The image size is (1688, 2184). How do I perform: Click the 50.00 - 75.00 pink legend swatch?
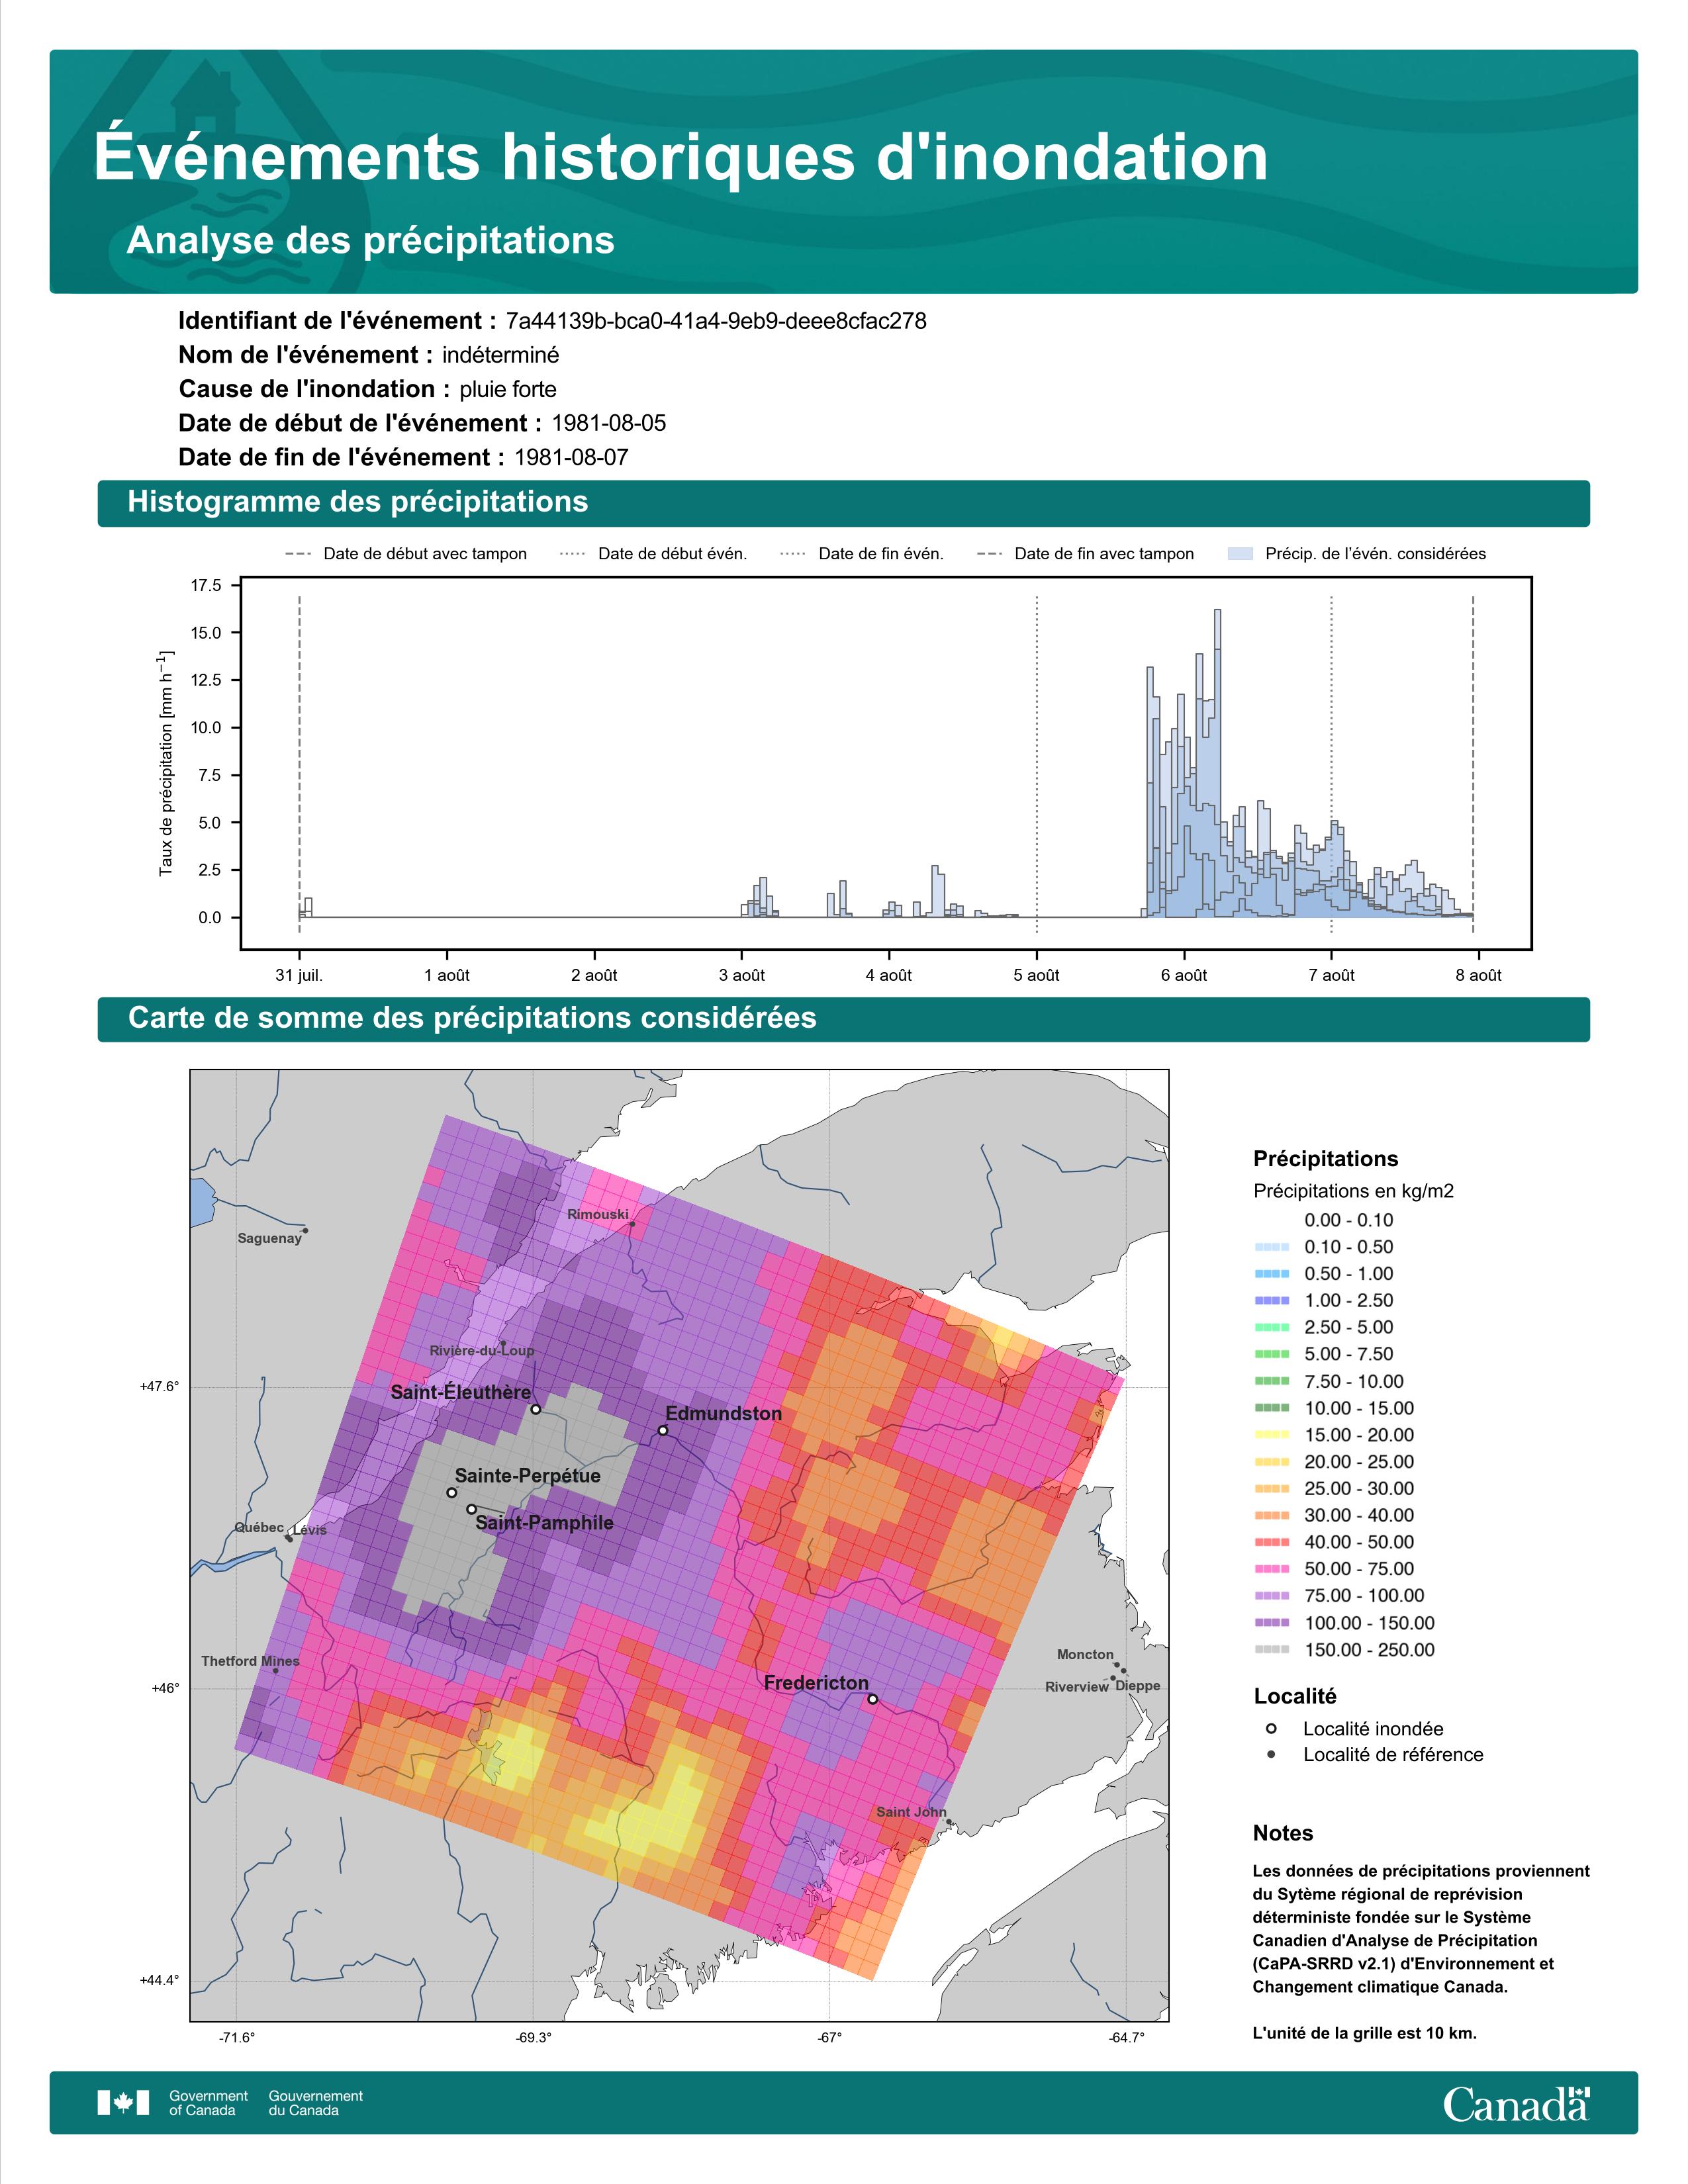[x=1272, y=1569]
